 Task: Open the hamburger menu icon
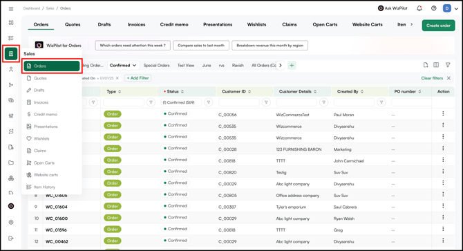point(11,9)
